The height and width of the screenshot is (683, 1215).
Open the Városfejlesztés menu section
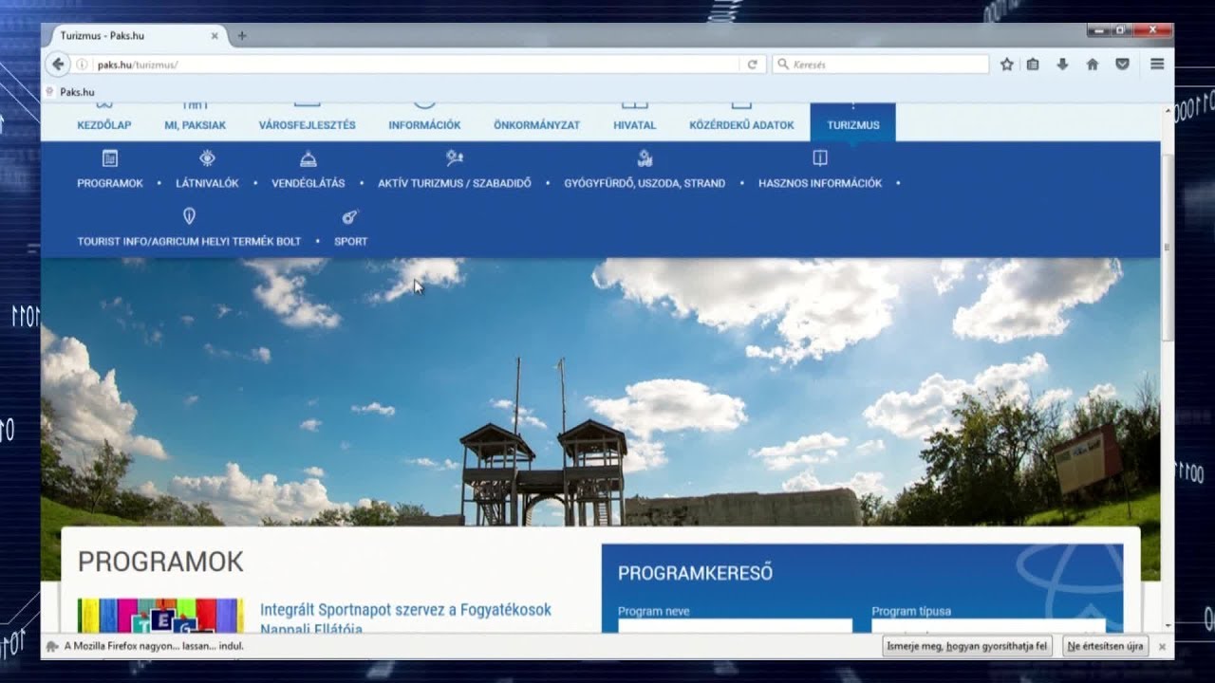(307, 125)
